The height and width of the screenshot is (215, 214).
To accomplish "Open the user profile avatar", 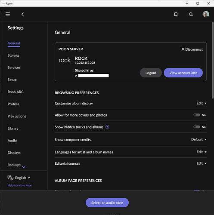I will coord(206,14).
